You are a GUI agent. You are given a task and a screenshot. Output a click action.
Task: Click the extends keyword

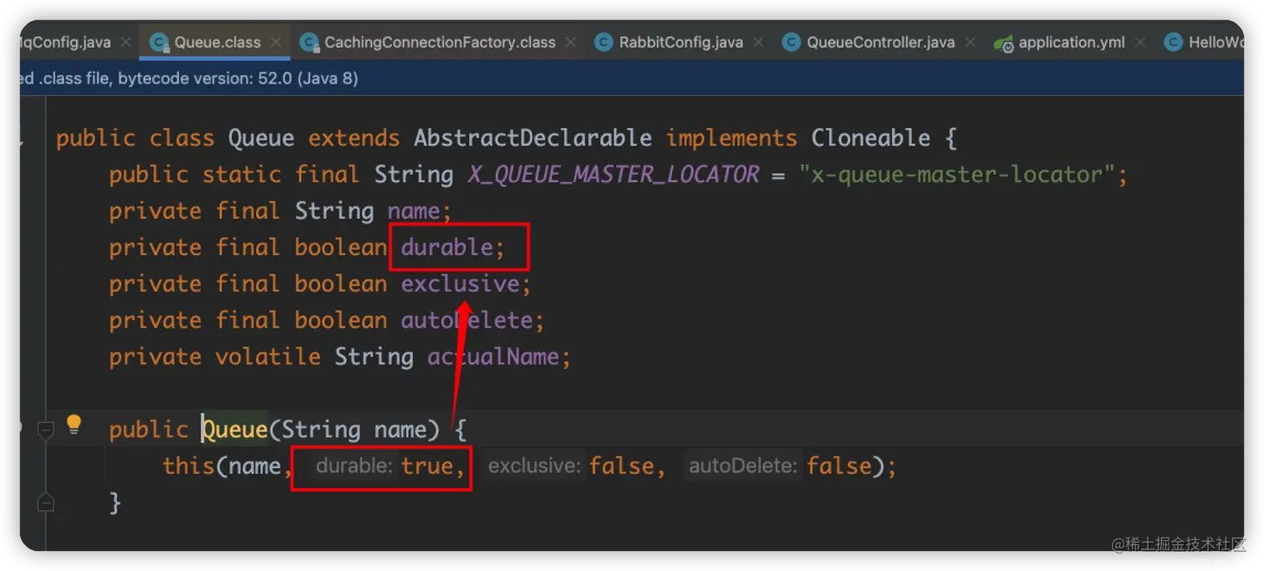[x=354, y=138]
